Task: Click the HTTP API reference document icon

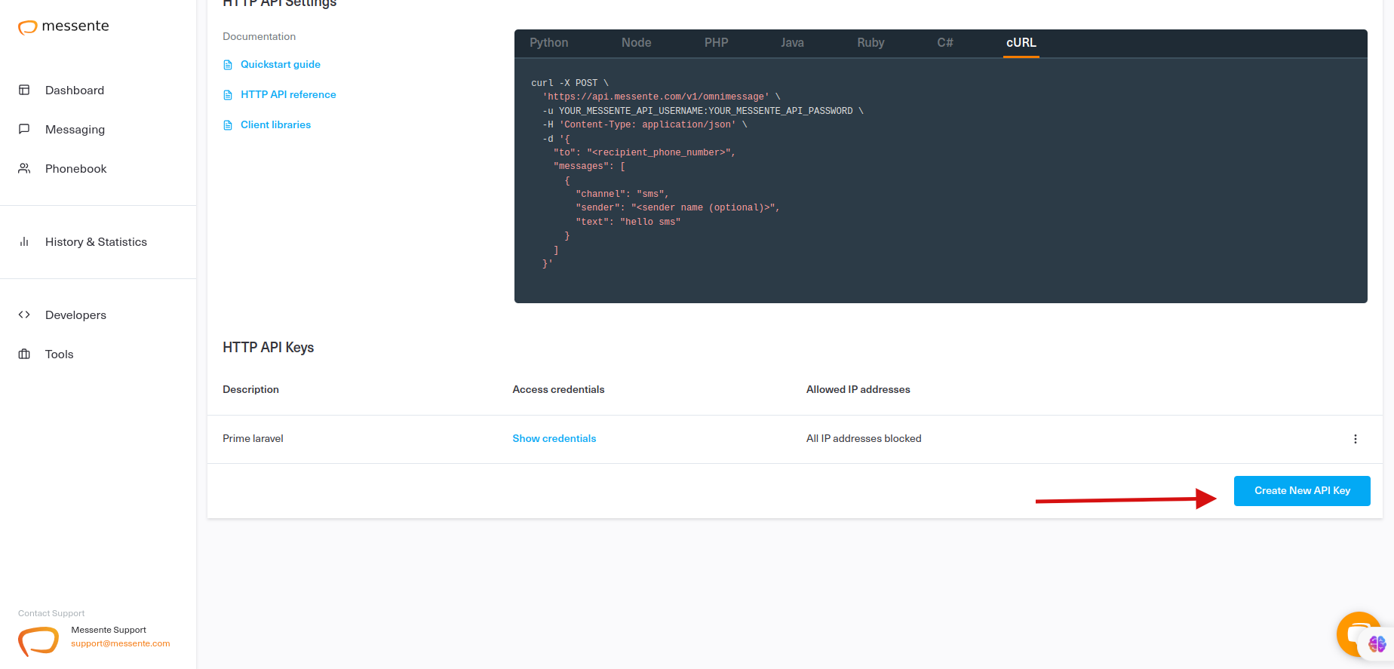Action: (228, 95)
